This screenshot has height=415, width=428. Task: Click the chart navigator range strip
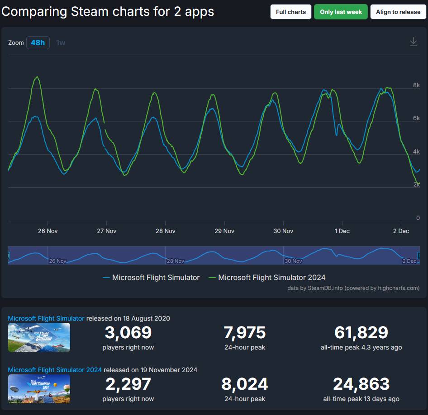click(214, 255)
